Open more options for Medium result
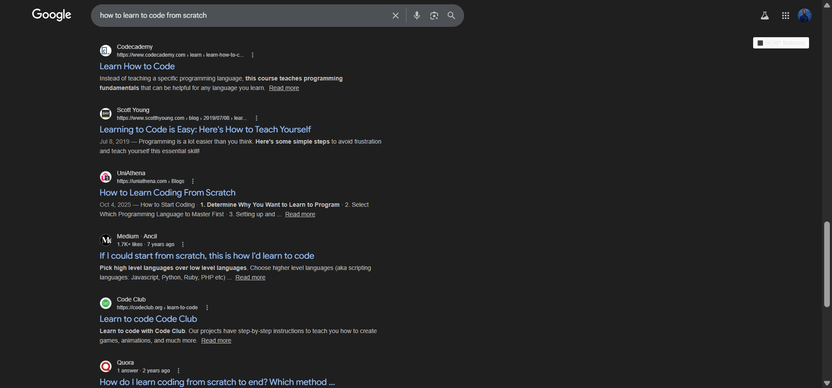Image resolution: width=832 pixels, height=388 pixels. [x=183, y=244]
